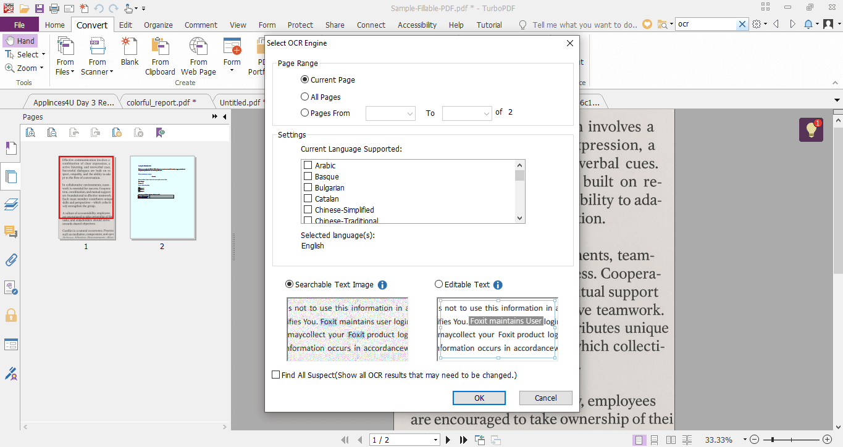
Task: Open the page number combo box
Action: tap(405, 440)
